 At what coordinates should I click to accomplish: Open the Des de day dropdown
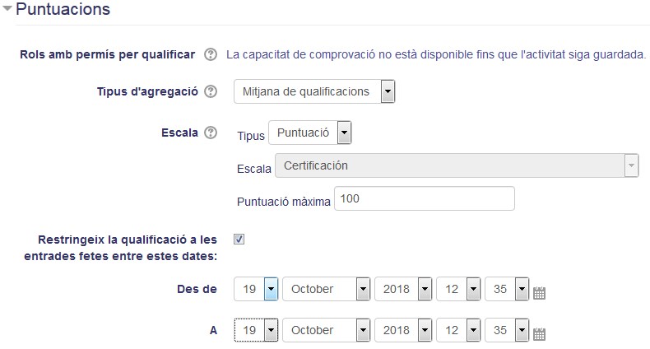[256, 289]
